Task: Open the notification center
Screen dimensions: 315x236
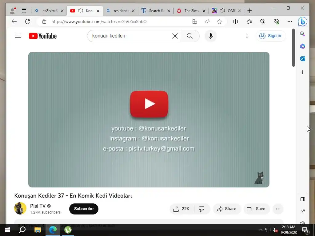Action: (x=305, y=230)
